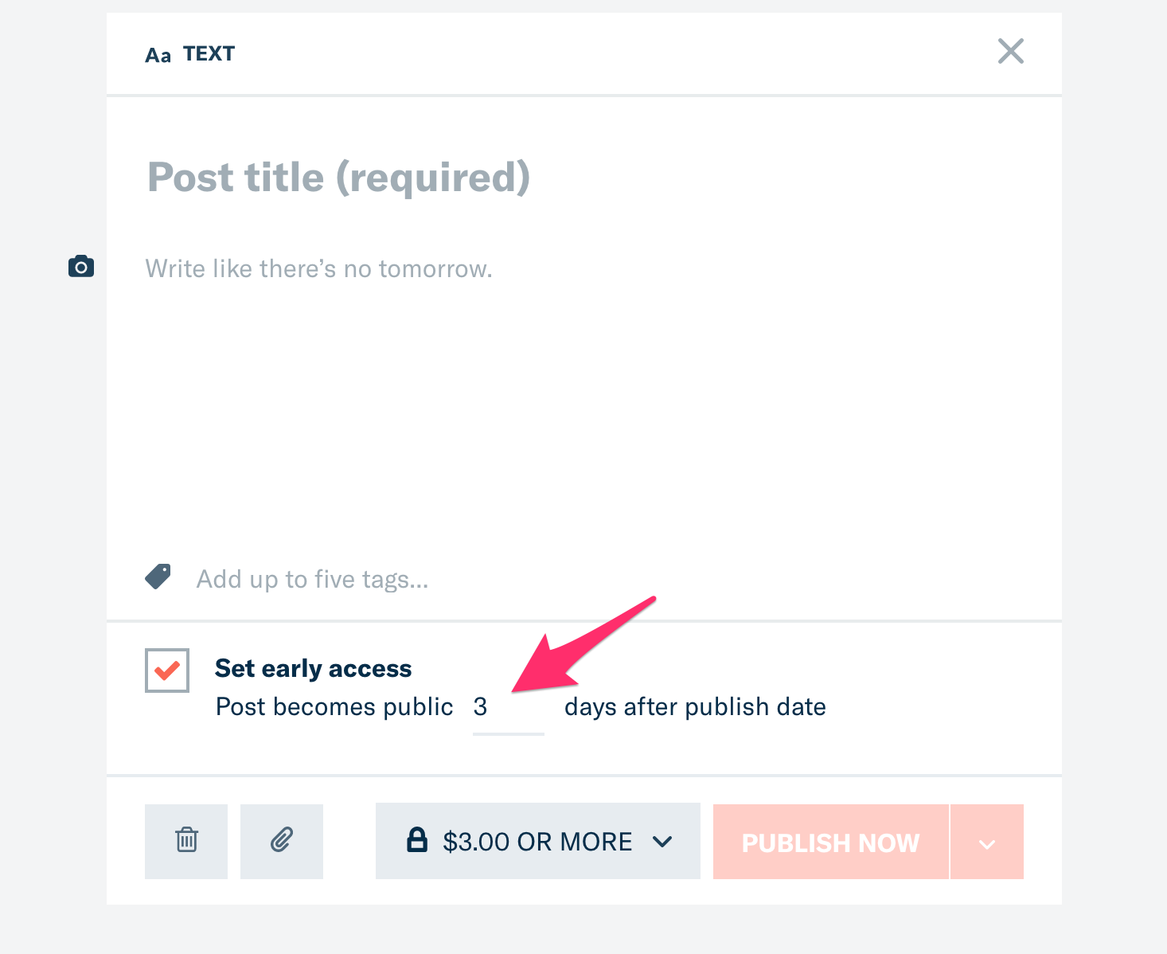This screenshot has width=1167, height=954.
Task: Close the post editor with X
Action: click(1011, 52)
